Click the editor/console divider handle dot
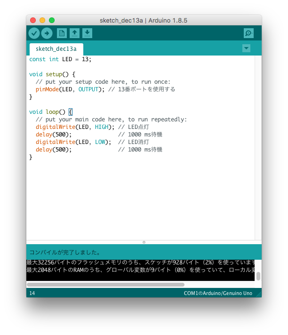This screenshot has height=335, width=288. pos(144,242)
